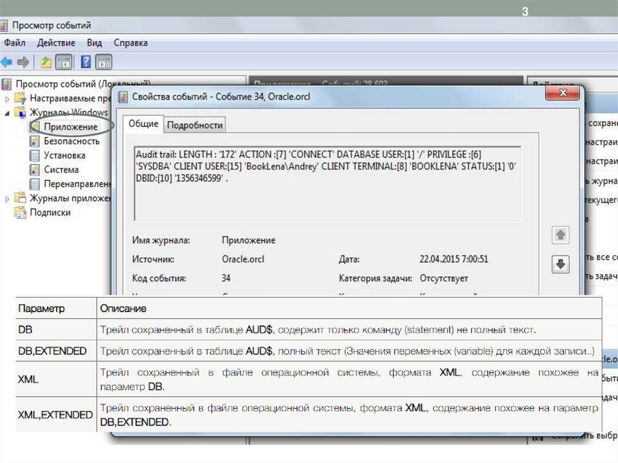Toggle the console tree show/hide icon
The width and height of the screenshot is (618, 463).
pos(64,62)
